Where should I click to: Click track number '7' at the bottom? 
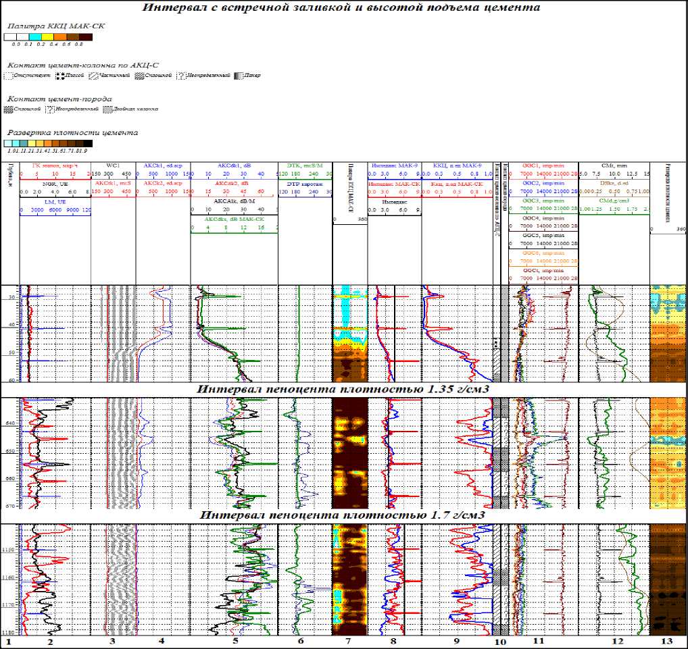(x=348, y=642)
